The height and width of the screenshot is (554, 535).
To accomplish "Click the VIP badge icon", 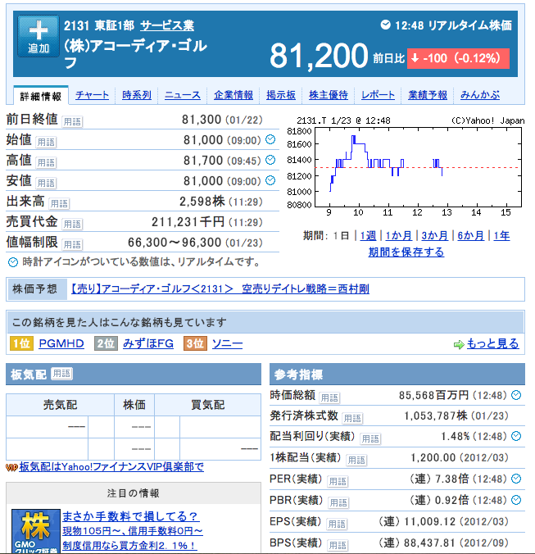I will (11, 467).
